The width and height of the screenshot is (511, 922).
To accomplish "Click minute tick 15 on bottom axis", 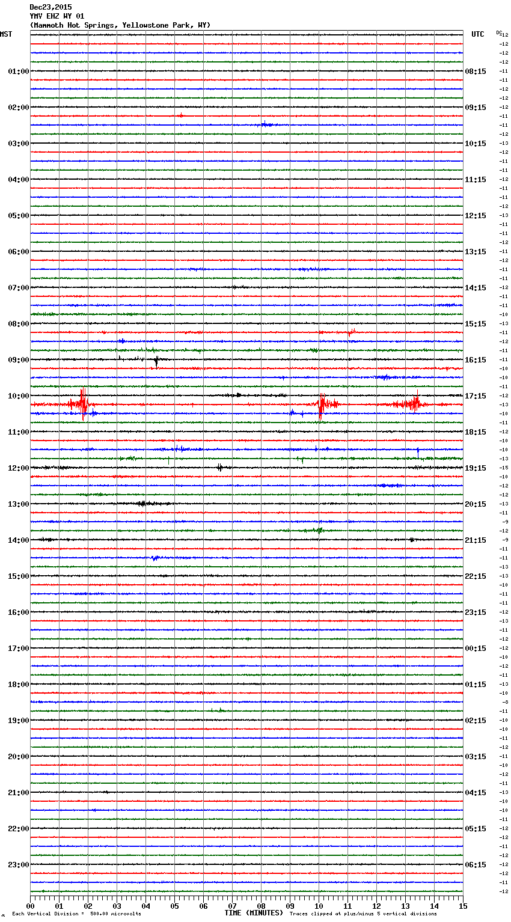I will pyautogui.click(x=463, y=906).
